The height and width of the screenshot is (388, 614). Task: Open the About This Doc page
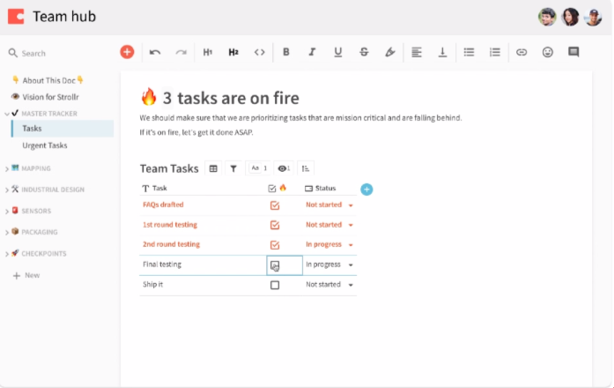(x=48, y=80)
